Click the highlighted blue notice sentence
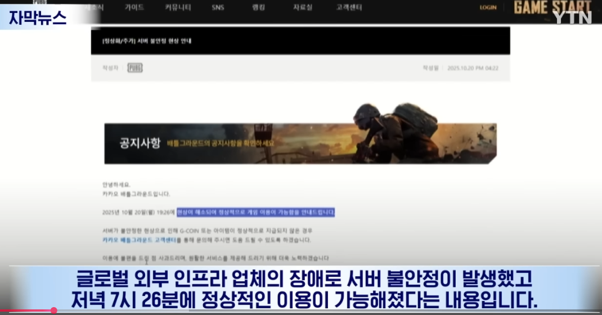 pyautogui.click(x=255, y=213)
